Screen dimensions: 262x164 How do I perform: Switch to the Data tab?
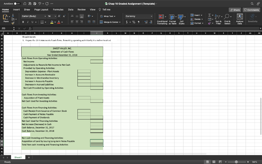click(x=71, y=9)
